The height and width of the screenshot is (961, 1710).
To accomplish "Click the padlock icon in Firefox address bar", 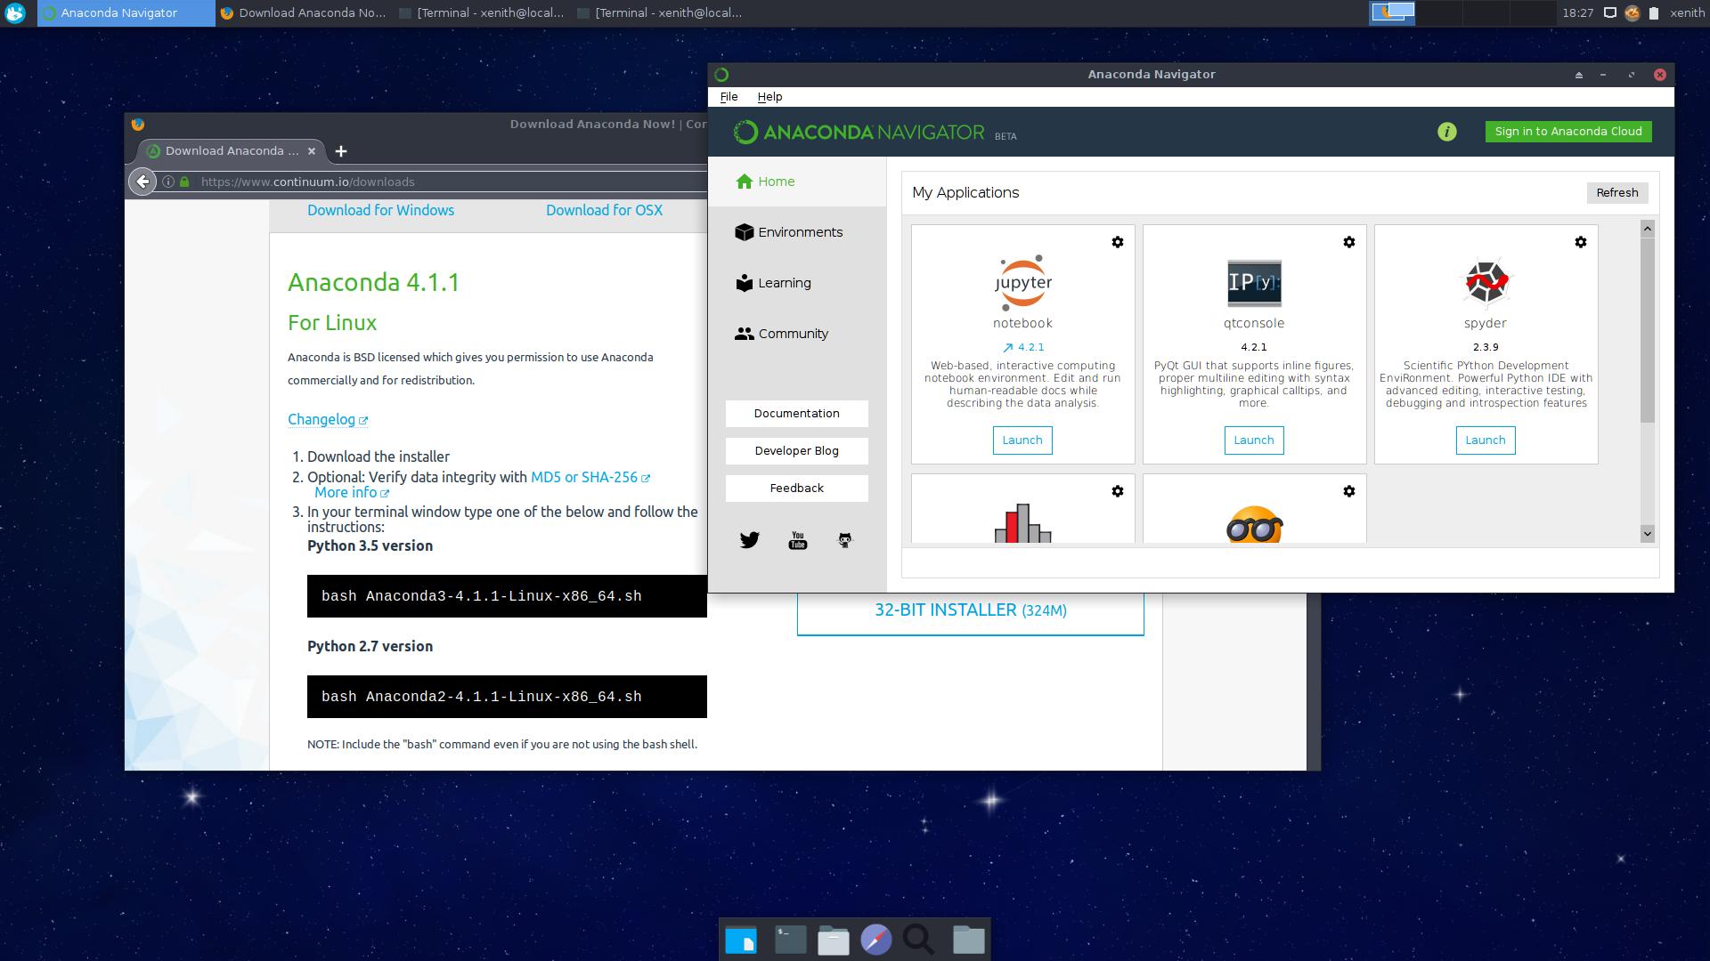I will pyautogui.click(x=184, y=182).
